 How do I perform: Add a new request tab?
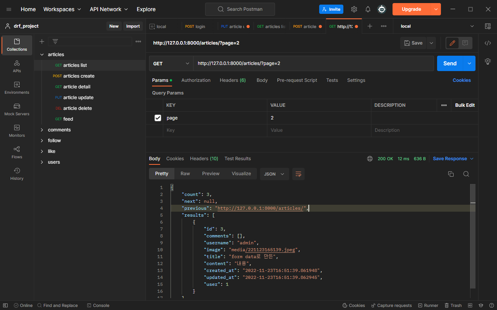[x=370, y=26]
